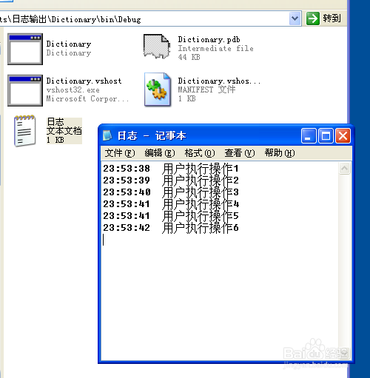Maximize the 日志 Notepad window

tap(326, 135)
